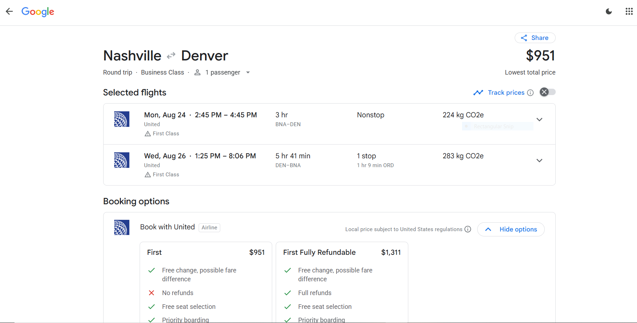
Task: Click the Lowest total price label
Action: (x=530, y=72)
